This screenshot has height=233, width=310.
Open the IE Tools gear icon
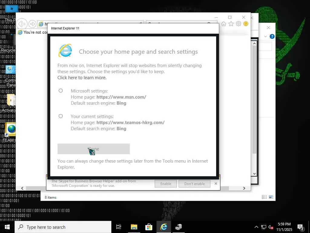pos(239,24)
